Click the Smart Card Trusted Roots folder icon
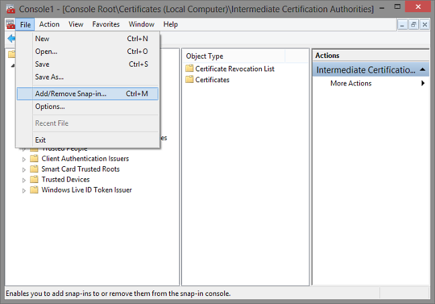Viewport: 435px width, 304px height. pos(34,169)
